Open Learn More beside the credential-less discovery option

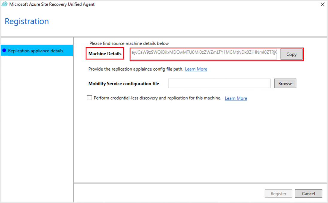(x=236, y=98)
